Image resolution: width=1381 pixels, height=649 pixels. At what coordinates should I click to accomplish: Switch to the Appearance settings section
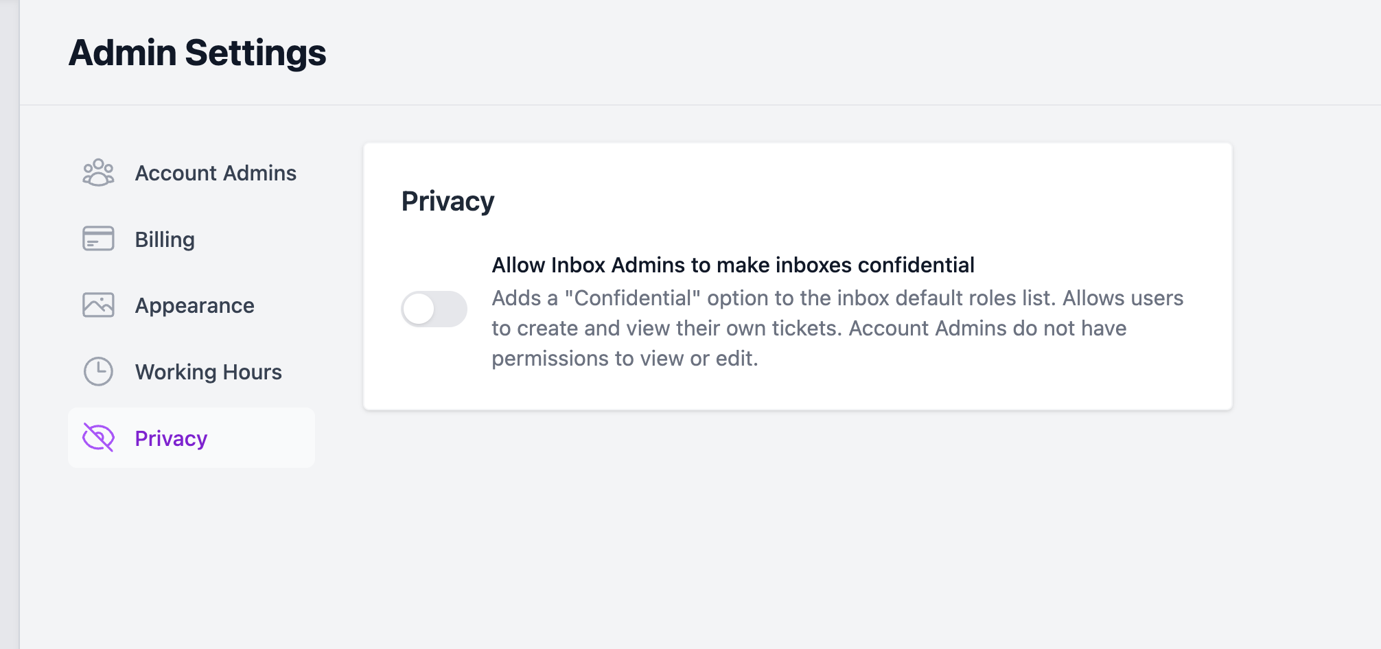[x=194, y=305]
